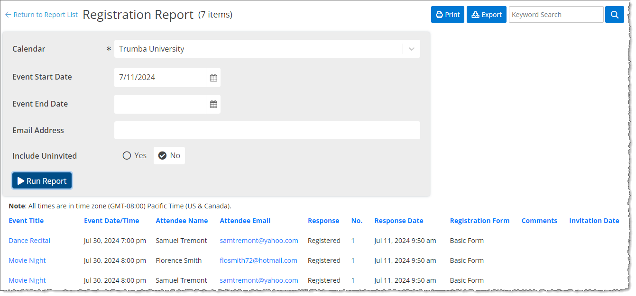The height and width of the screenshot is (296, 636).
Task: Click the flosmith72@hotmail.com email link
Action: point(258,260)
